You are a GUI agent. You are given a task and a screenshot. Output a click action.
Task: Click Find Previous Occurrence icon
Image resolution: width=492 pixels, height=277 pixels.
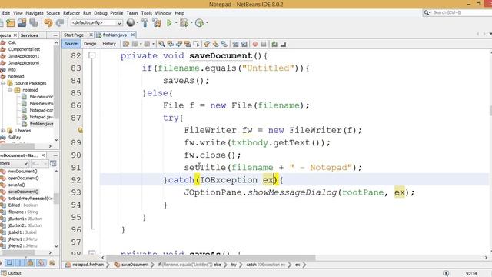171,45
